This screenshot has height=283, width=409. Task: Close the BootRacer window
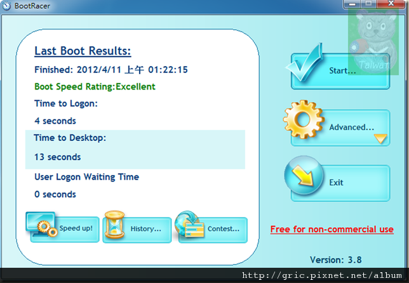pos(391,4)
